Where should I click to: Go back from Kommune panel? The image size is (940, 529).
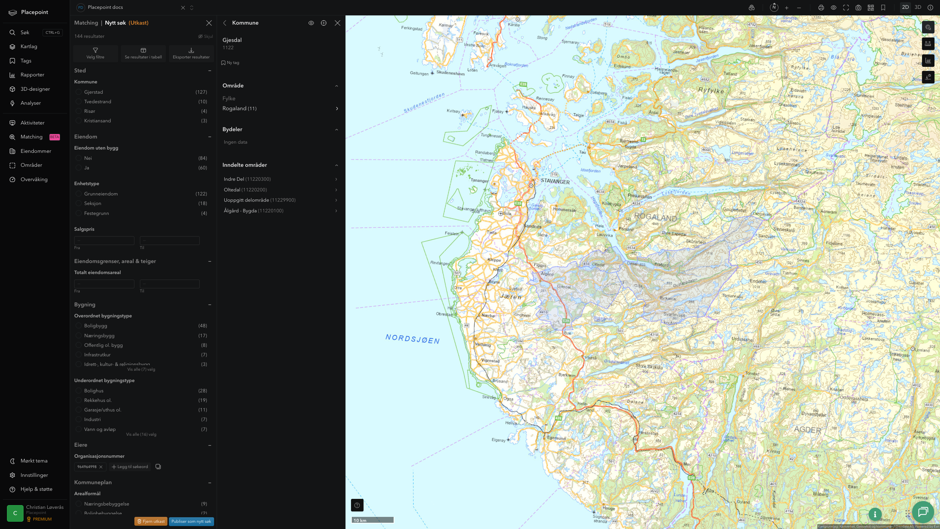(x=225, y=23)
